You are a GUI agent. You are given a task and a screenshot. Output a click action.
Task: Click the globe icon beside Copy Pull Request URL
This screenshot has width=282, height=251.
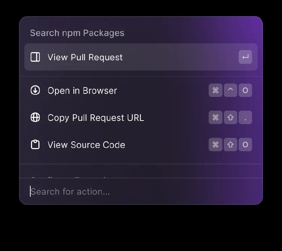tap(35, 118)
